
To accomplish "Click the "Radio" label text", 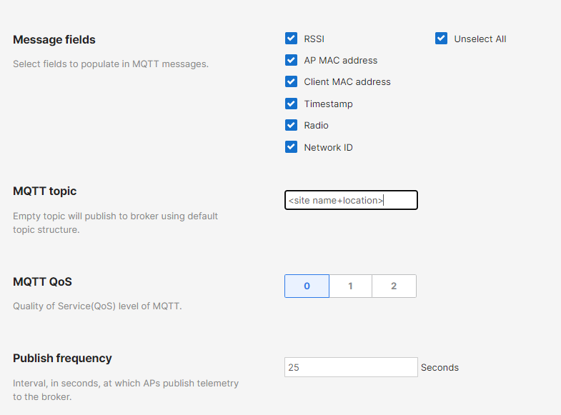I will [x=316, y=126].
